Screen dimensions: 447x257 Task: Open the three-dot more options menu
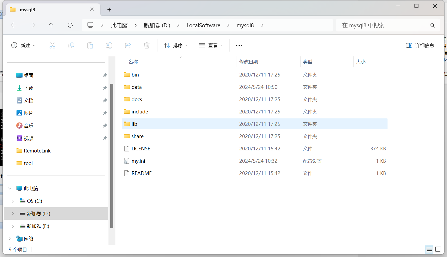tap(239, 45)
